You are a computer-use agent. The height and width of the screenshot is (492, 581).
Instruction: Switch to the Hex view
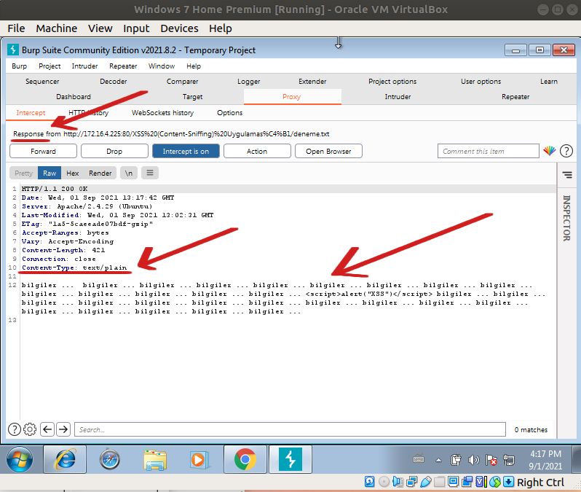[73, 173]
